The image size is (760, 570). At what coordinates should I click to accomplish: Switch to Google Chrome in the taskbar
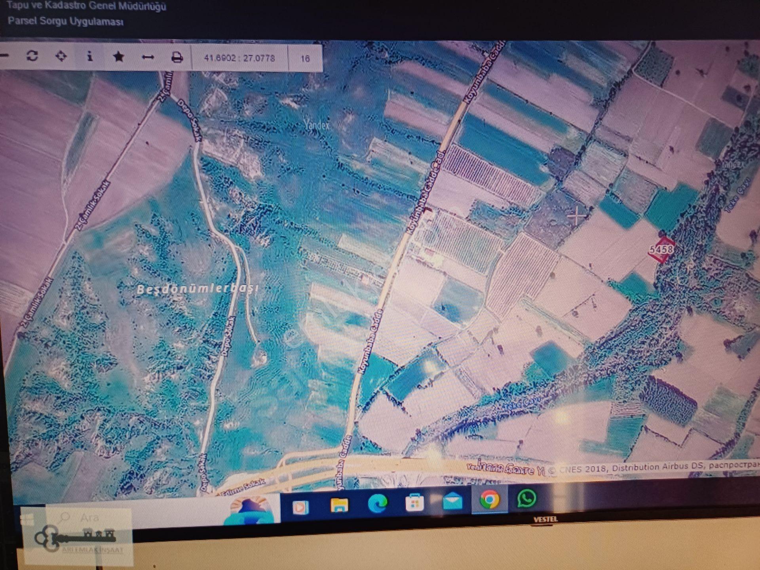coord(490,500)
